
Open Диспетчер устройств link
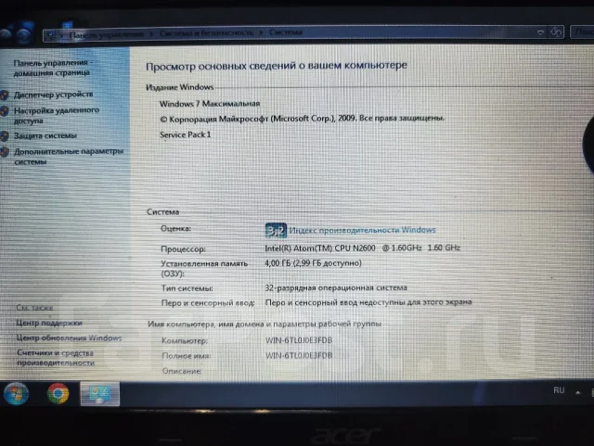coord(54,95)
